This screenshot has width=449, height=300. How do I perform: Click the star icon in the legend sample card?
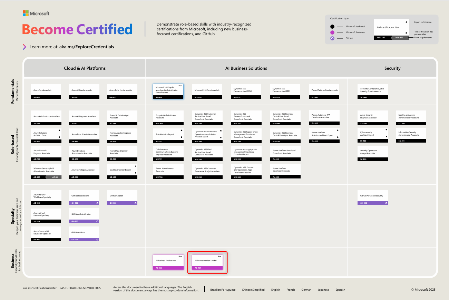click(406, 22)
